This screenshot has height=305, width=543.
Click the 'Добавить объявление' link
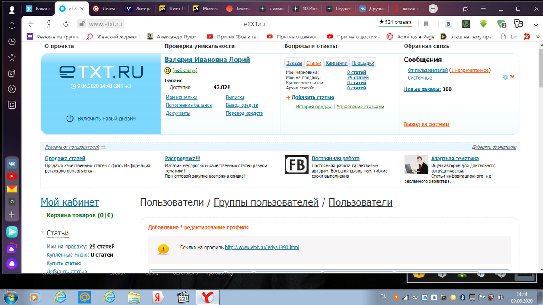[494, 147]
